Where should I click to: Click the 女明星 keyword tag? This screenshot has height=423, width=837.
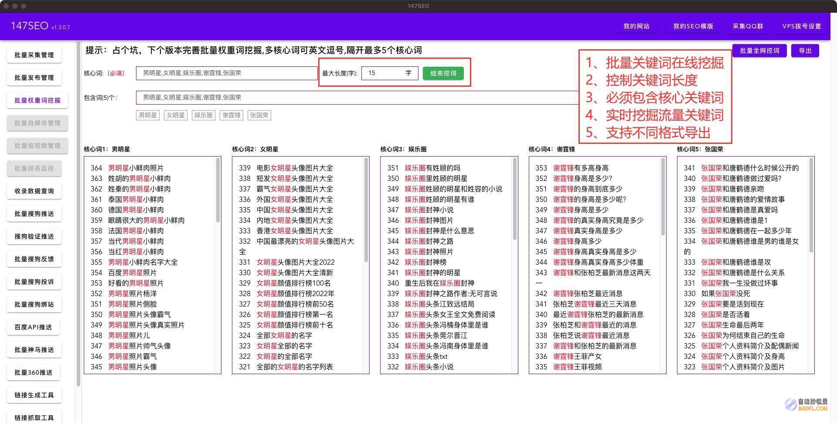175,115
